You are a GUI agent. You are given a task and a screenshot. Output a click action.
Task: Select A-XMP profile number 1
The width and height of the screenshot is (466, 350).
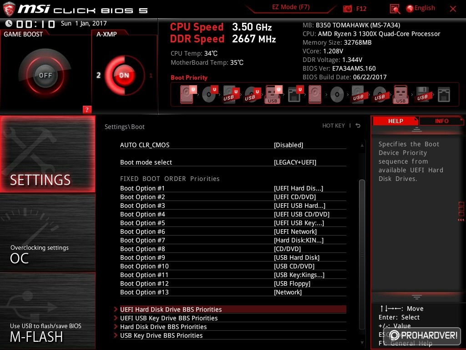[151, 76]
